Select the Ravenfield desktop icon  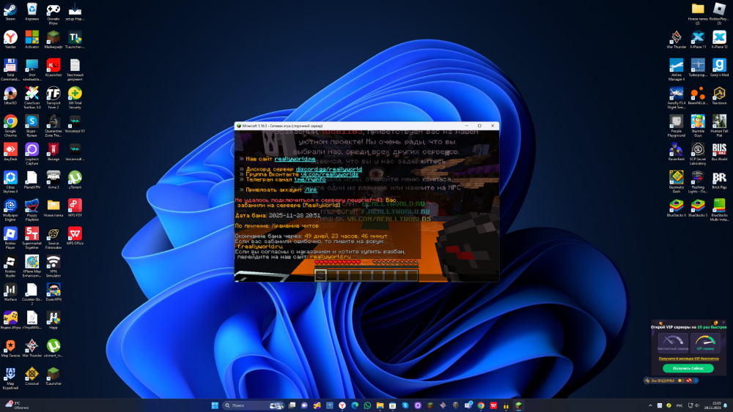[x=676, y=151]
